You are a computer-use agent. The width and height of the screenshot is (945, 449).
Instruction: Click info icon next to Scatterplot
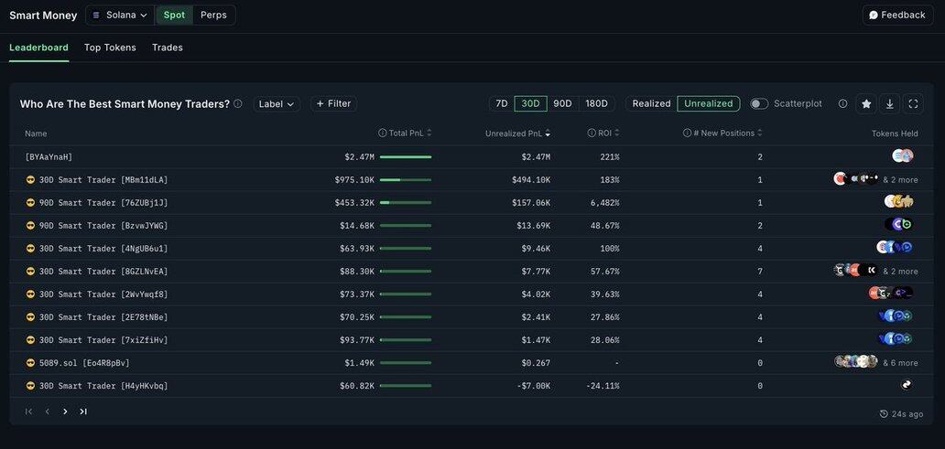point(842,103)
